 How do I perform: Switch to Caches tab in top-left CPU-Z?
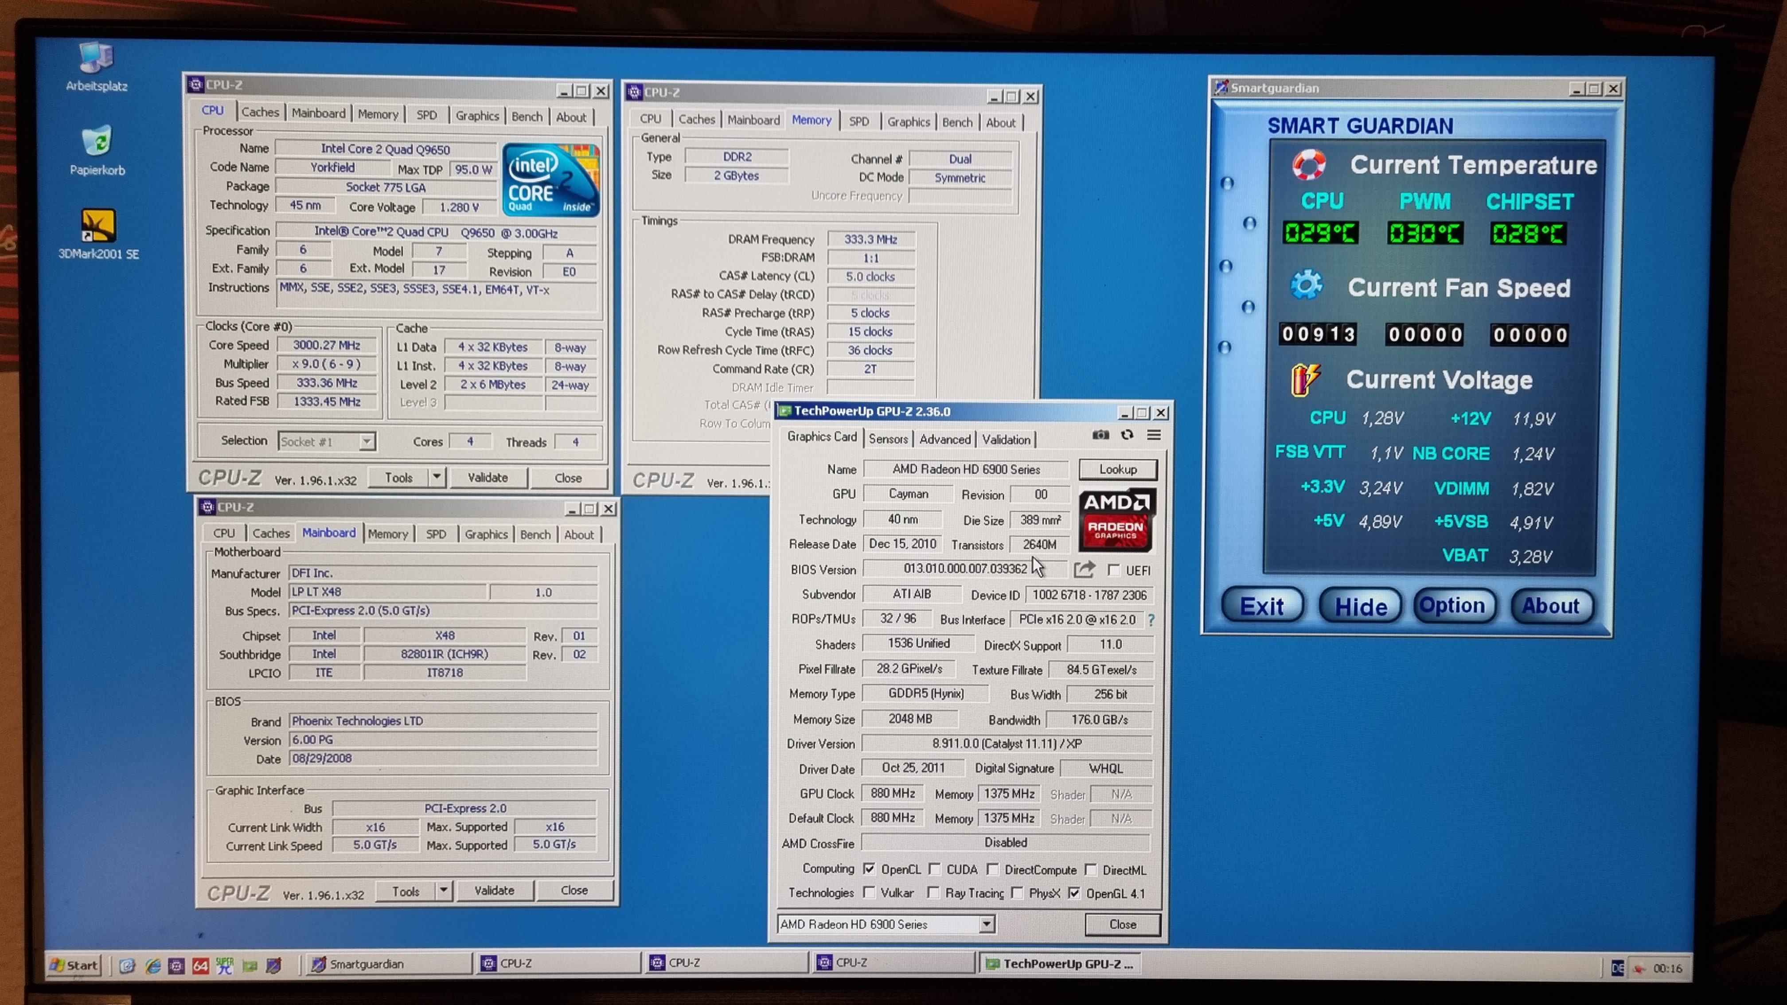pos(260,113)
